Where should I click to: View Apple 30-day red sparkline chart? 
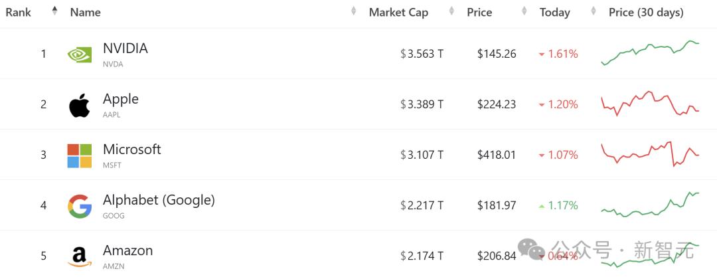click(x=650, y=104)
